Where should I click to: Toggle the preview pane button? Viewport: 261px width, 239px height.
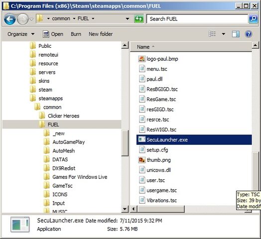click(x=236, y=34)
